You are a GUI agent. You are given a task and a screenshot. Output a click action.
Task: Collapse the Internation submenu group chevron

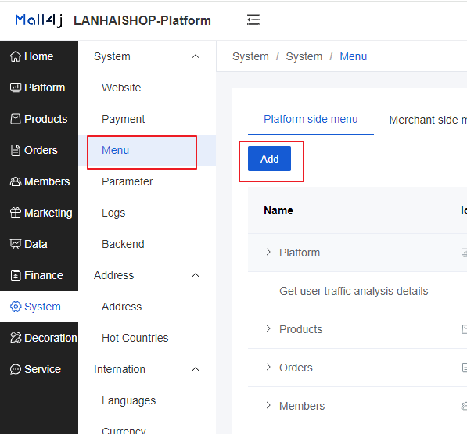(196, 369)
